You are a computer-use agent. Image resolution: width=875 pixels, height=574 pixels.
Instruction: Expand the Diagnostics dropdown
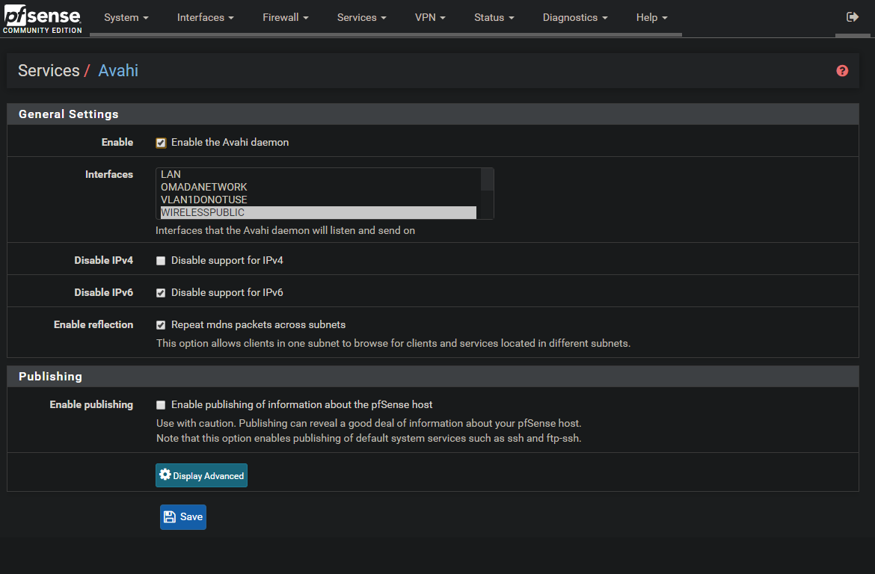tap(574, 17)
